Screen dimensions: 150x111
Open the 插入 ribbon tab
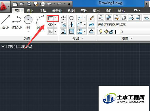(30, 11)
